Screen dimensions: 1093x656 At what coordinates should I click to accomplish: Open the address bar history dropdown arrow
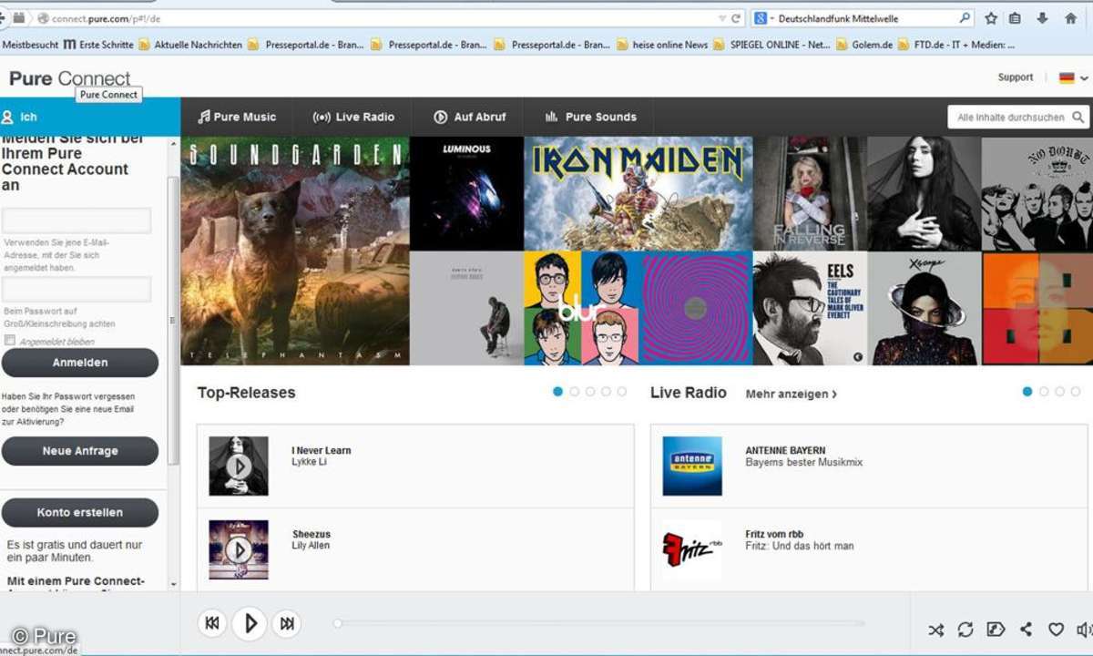pyautogui.click(x=721, y=18)
